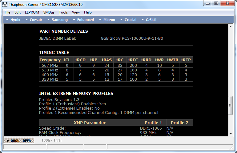Click the Recommended Channel Config line
This screenshot has height=153, width=237.
tap(98, 113)
